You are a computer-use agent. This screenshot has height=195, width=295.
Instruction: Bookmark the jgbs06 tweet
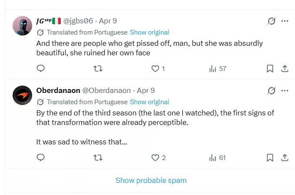tap(270, 68)
